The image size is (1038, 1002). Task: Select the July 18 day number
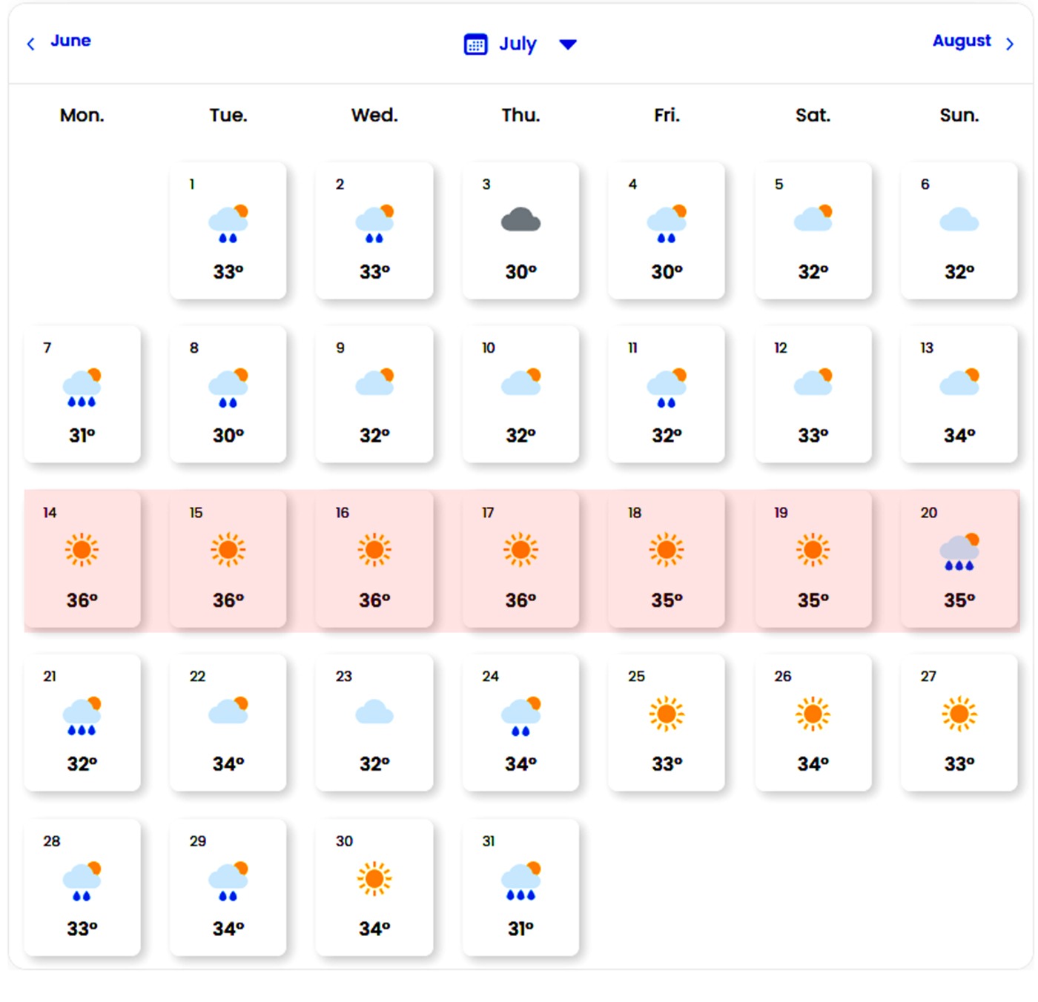tap(635, 513)
